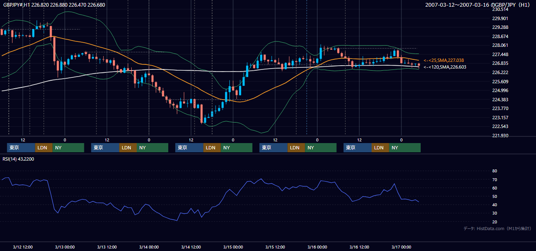
Task: Select the 3/16 12:00 time axis label
Action: [359, 247]
